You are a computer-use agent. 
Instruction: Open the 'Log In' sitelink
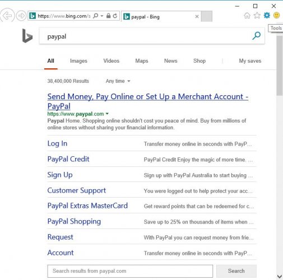(x=57, y=143)
